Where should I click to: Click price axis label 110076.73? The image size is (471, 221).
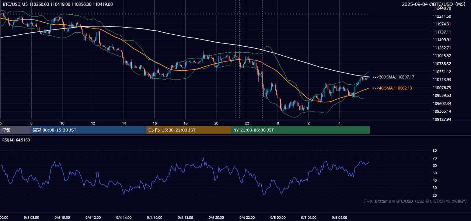(x=442, y=88)
